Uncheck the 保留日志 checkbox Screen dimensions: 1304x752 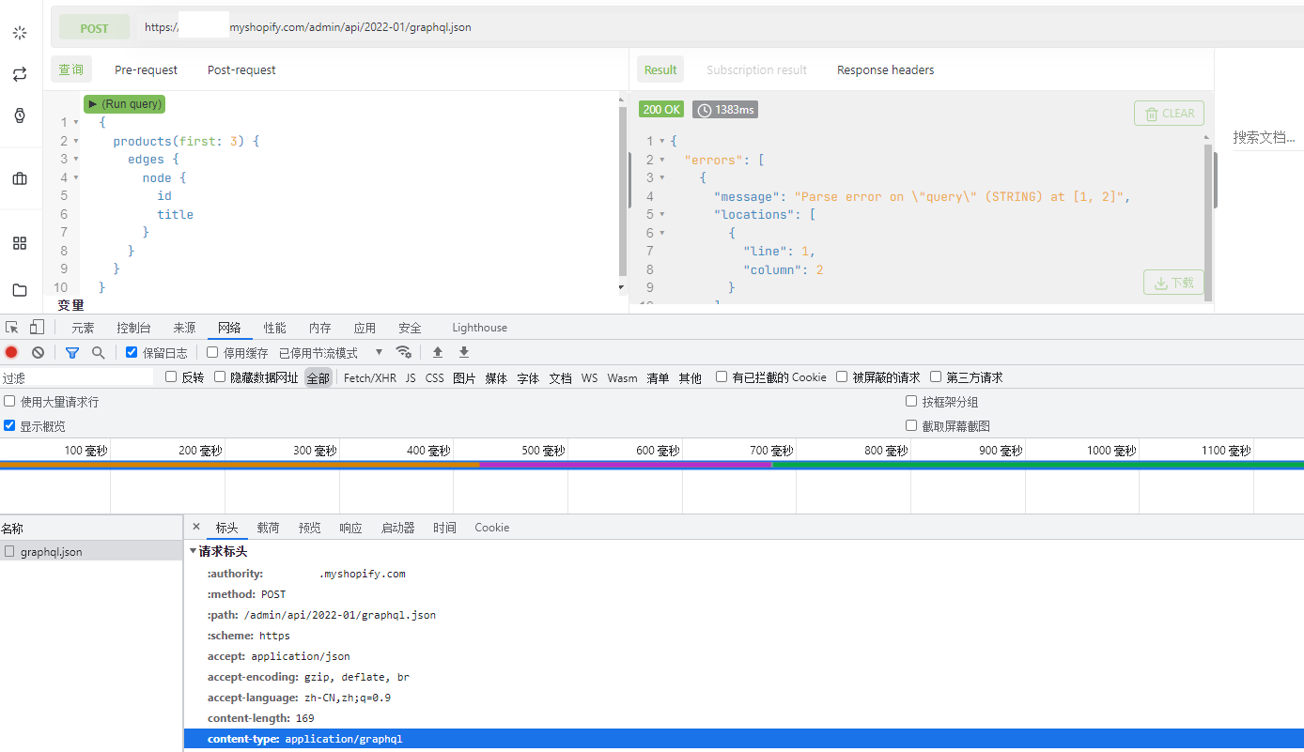132,353
